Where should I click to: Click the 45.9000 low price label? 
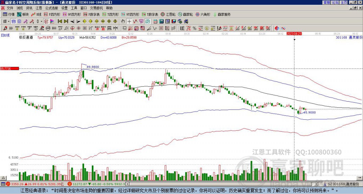[309, 113]
